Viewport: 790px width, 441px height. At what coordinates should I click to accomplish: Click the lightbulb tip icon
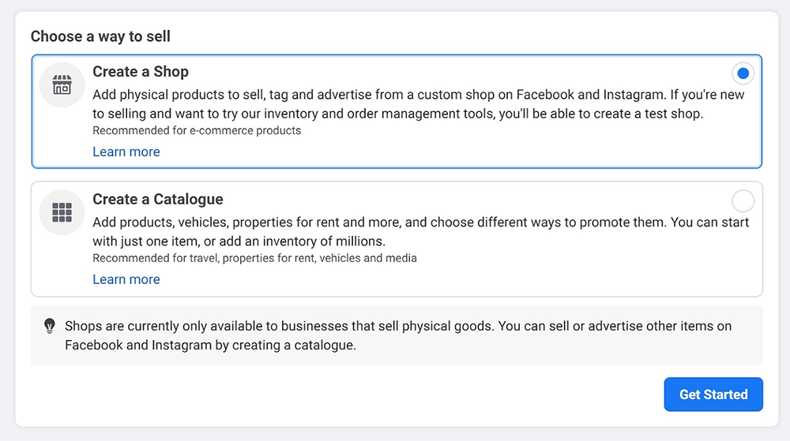[50, 325]
